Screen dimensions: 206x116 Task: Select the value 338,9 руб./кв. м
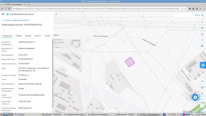(25, 108)
